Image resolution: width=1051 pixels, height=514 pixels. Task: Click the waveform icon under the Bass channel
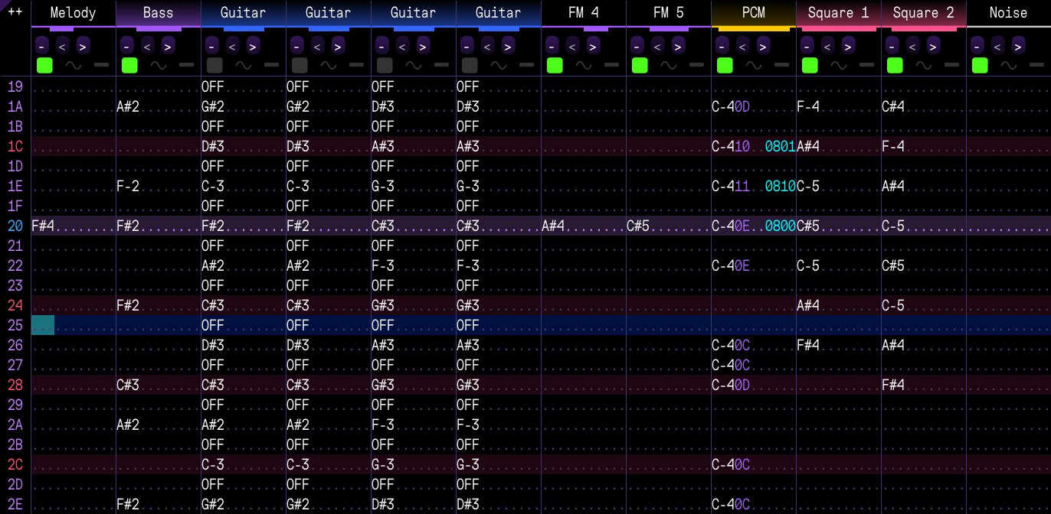pyautogui.click(x=159, y=66)
